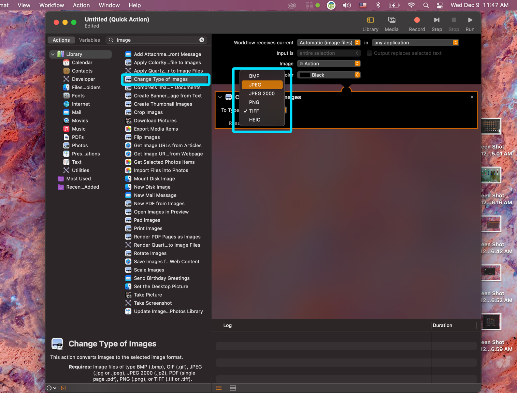Select the PDFs library category
The width and height of the screenshot is (517, 393).
pyautogui.click(x=78, y=137)
